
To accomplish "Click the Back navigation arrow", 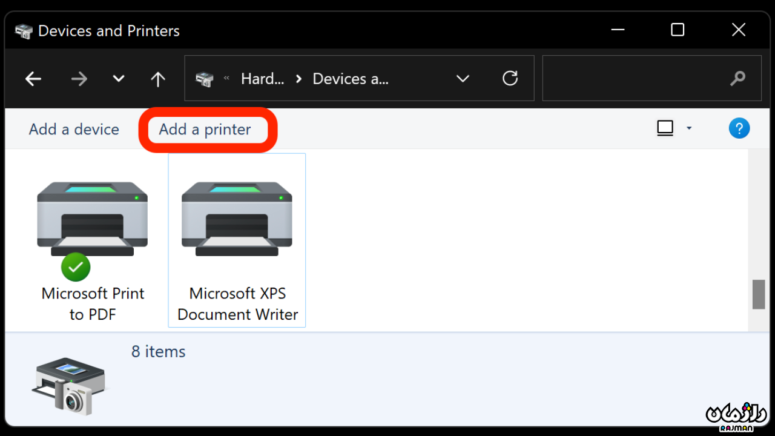I will 33,79.
